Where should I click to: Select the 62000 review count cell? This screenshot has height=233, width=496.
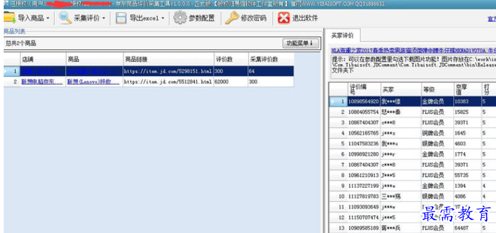click(231, 82)
